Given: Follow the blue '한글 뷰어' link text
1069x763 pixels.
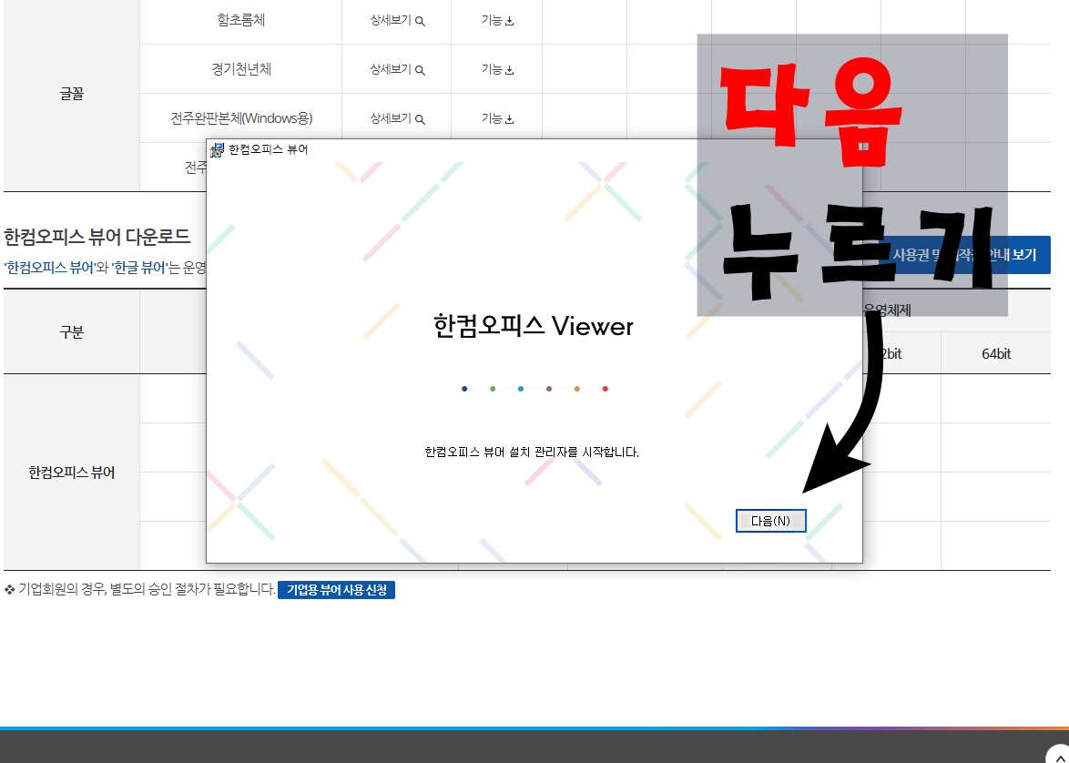Looking at the screenshot, I should pos(139,268).
